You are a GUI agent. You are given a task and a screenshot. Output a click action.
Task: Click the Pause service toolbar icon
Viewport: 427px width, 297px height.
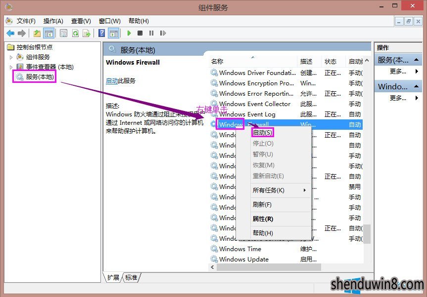click(x=151, y=33)
